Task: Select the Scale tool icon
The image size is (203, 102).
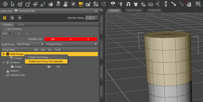Action: 43,4
